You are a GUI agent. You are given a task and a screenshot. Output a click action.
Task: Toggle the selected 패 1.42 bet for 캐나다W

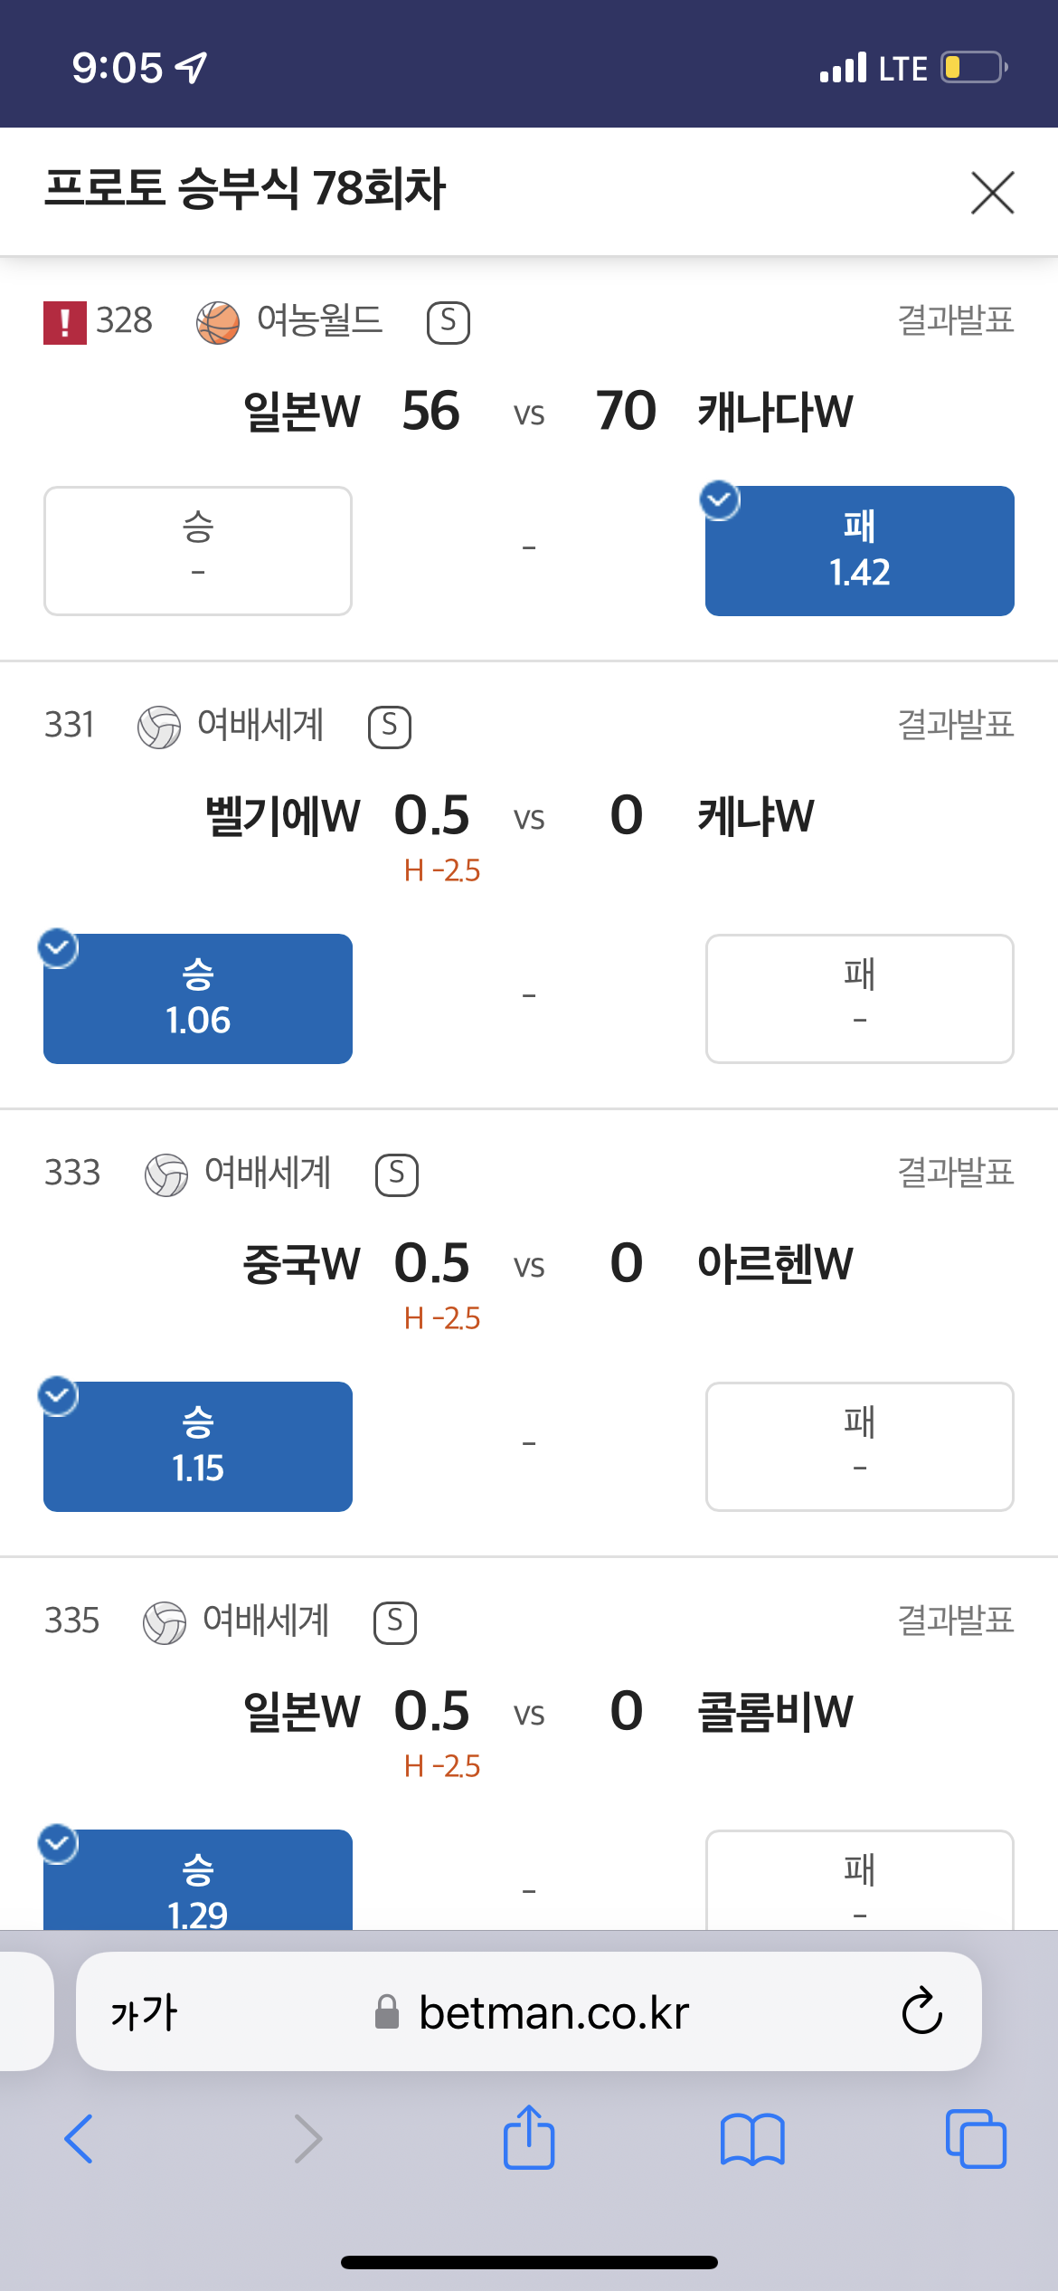point(860,551)
